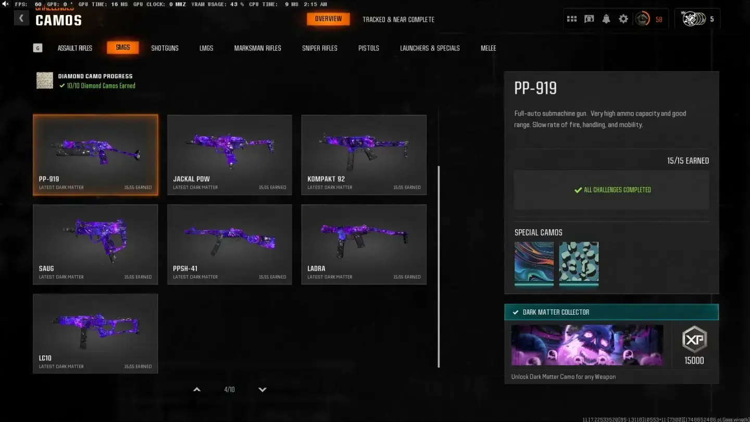Open the grid menu icon
The width and height of the screenshot is (750, 422).
tap(572, 19)
